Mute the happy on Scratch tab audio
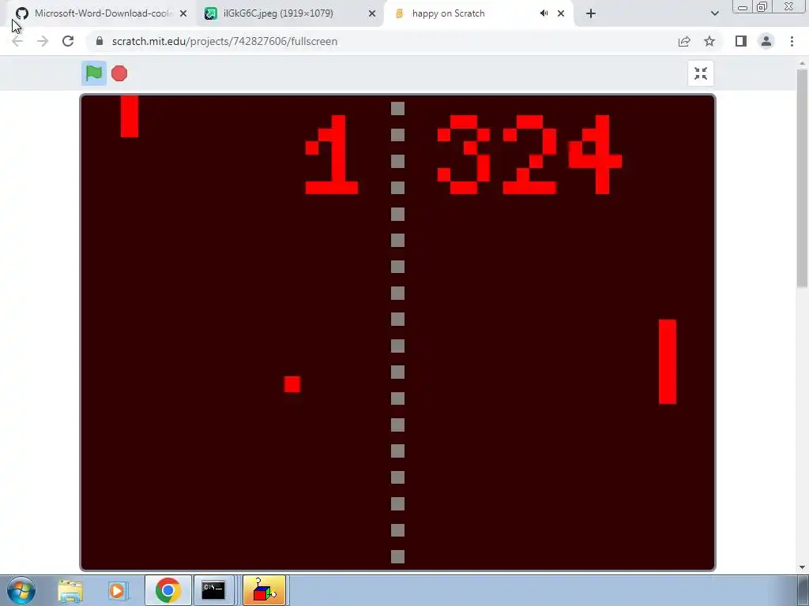Image resolution: width=809 pixels, height=606 pixels. pyautogui.click(x=544, y=13)
